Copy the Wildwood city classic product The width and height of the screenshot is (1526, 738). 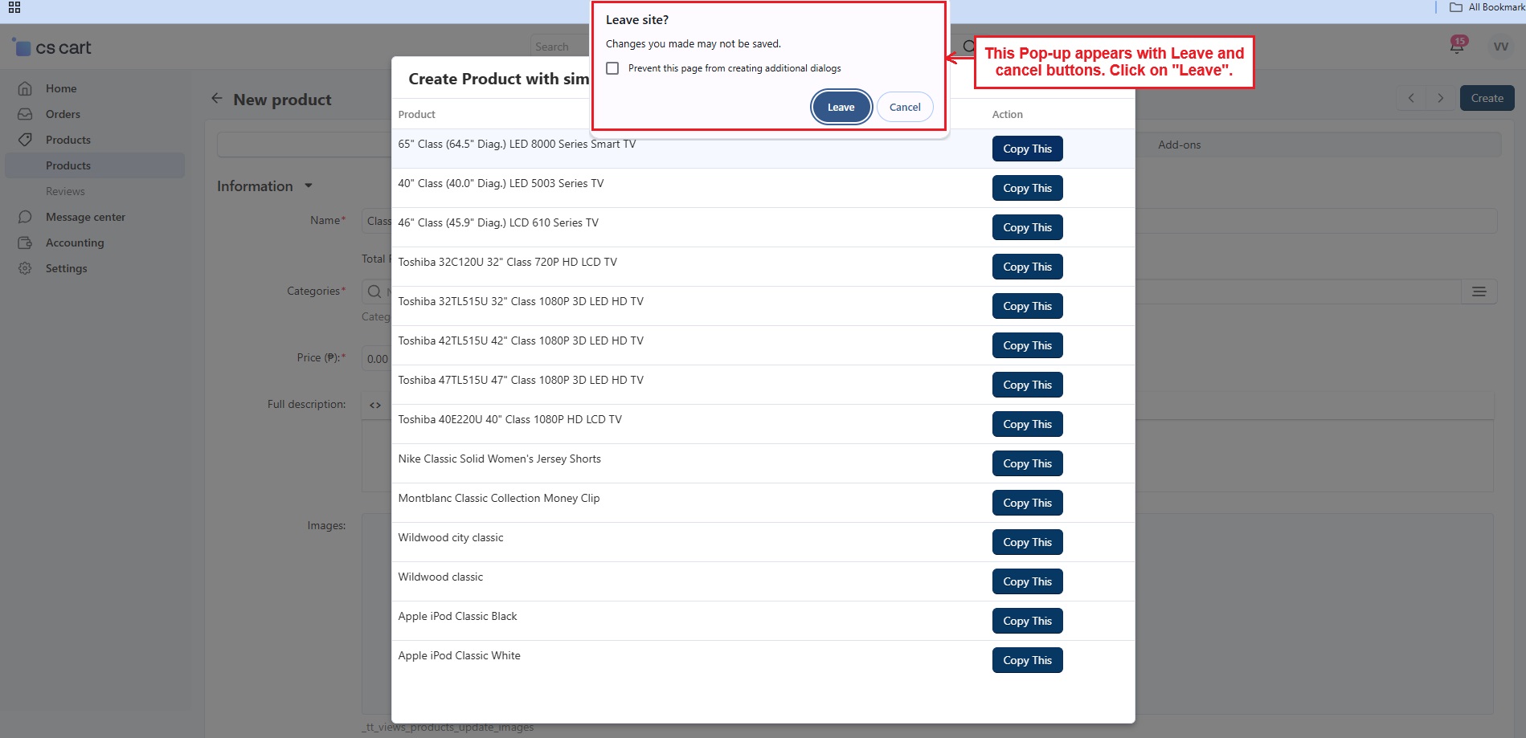click(x=1026, y=542)
